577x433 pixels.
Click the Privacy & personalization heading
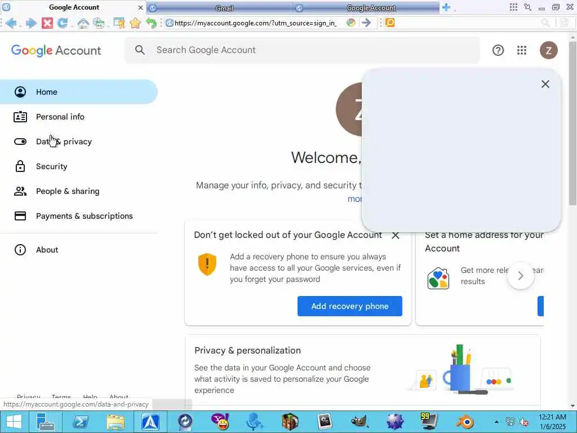pos(247,350)
